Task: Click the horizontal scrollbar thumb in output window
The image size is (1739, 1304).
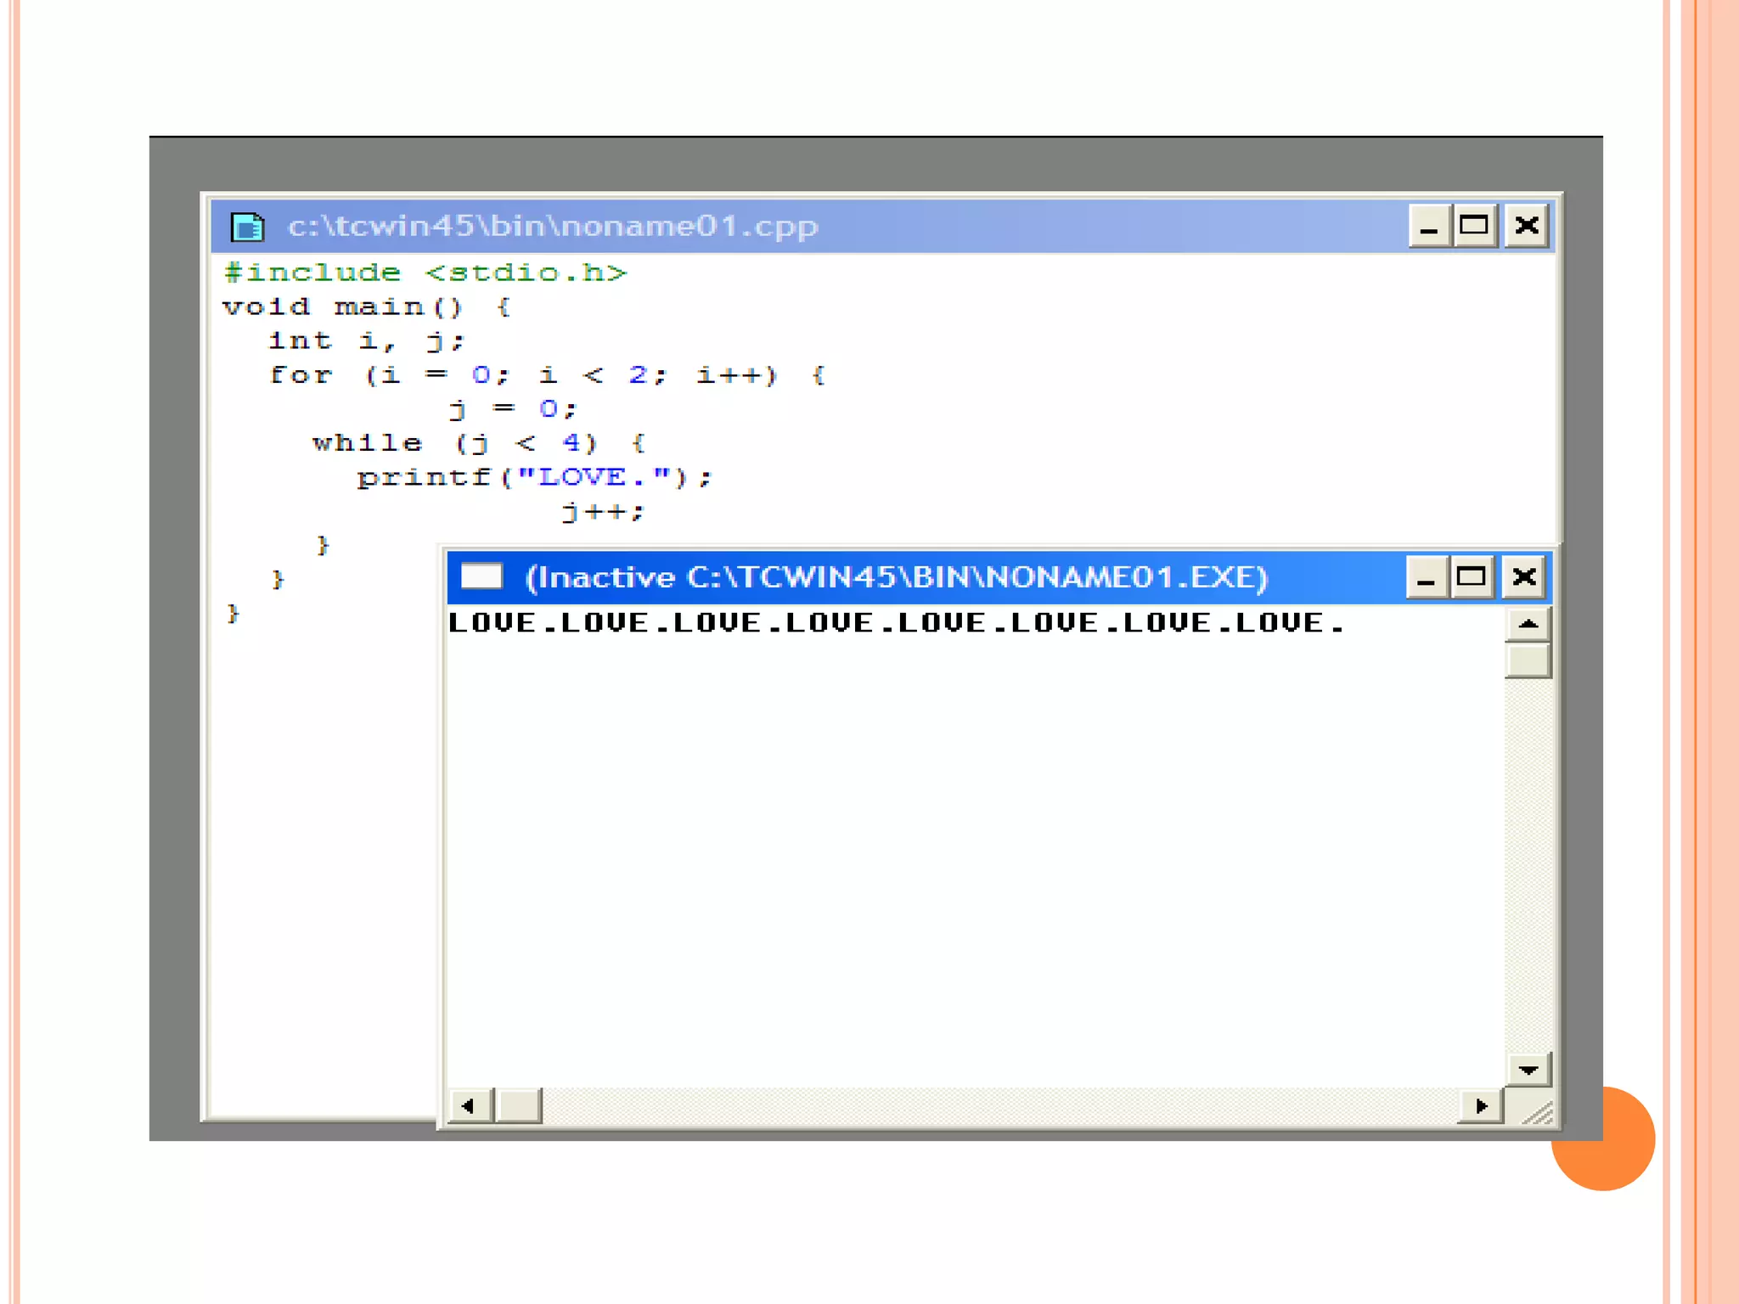Action: [519, 1106]
